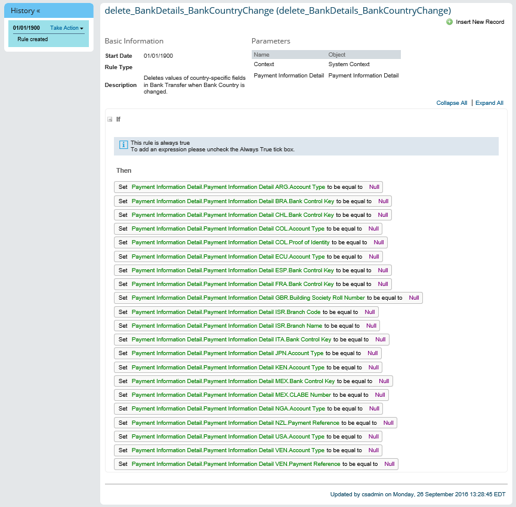Click the Collapse All link
The image size is (516, 507).
452,103
